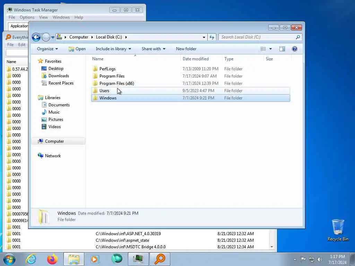Viewport: 355px width, 266px height.
Task: Open the Recycle Bin desktop icon
Action: 338,230
